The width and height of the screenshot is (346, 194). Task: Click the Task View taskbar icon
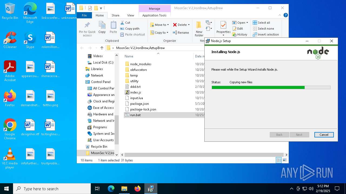coord(97,189)
